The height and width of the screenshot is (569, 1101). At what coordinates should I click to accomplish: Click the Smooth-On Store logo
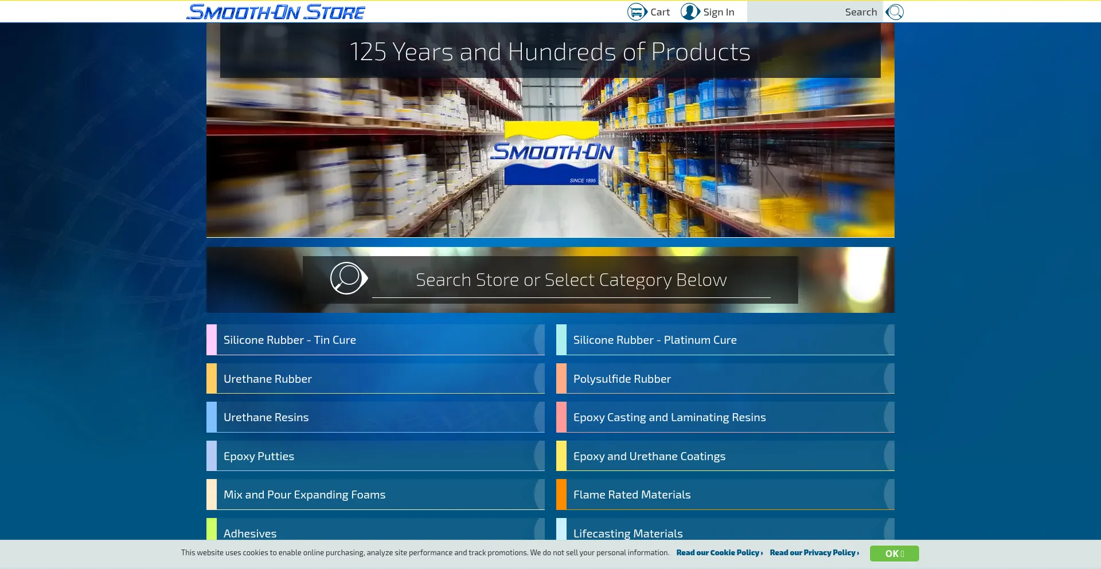point(276,12)
